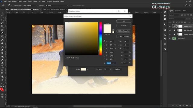Select the Spot Healing Brush tool
193x108 pixels.
tap(2, 36)
